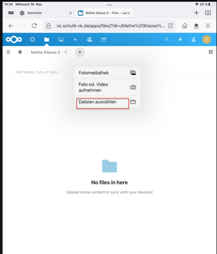Reload the page

pyautogui.click(x=34, y=26)
